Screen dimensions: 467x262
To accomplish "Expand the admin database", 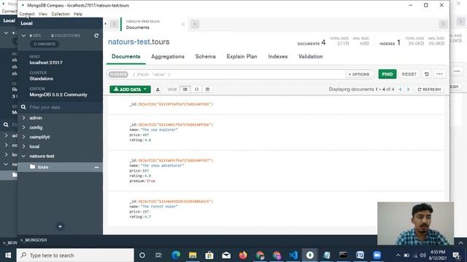I will (x=23, y=118).
